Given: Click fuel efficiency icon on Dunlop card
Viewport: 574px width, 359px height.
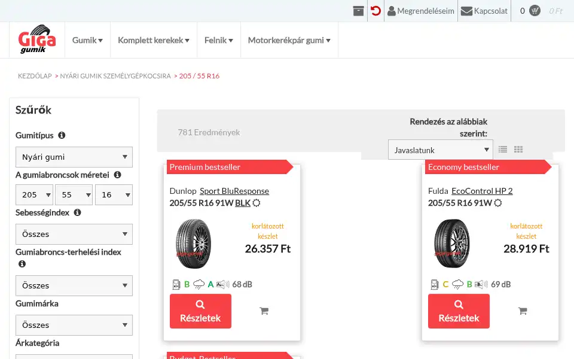Looking at the screenshot, I should [x=176, y=284].
